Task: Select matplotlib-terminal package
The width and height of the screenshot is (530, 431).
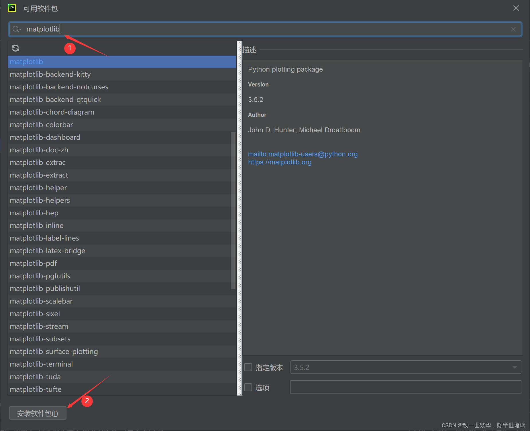Action: click(122, 364)
